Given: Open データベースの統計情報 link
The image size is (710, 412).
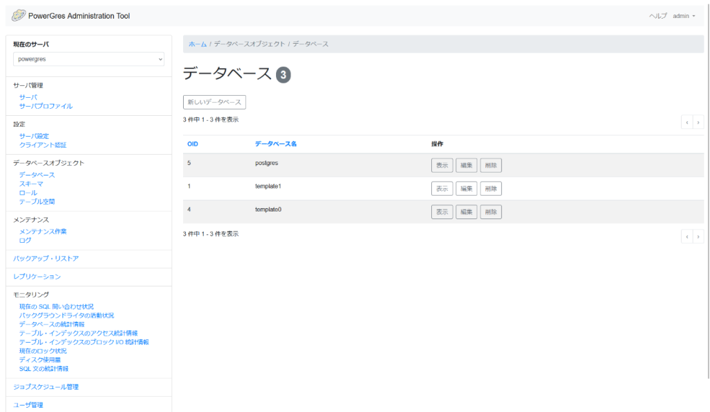Looking at the screenshot, I should point(51,324).
